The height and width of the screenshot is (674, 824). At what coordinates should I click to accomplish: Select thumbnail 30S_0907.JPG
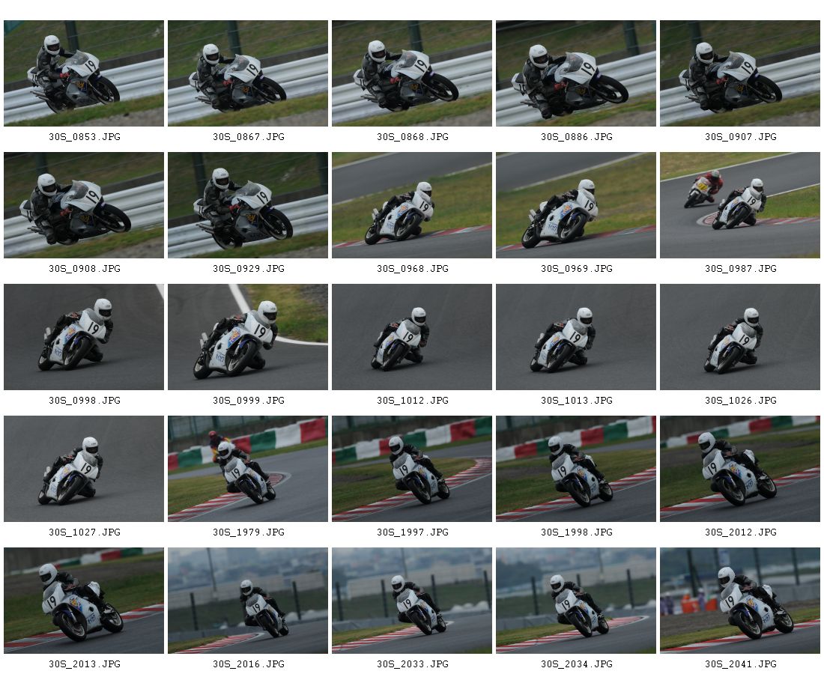coord(739,73)
